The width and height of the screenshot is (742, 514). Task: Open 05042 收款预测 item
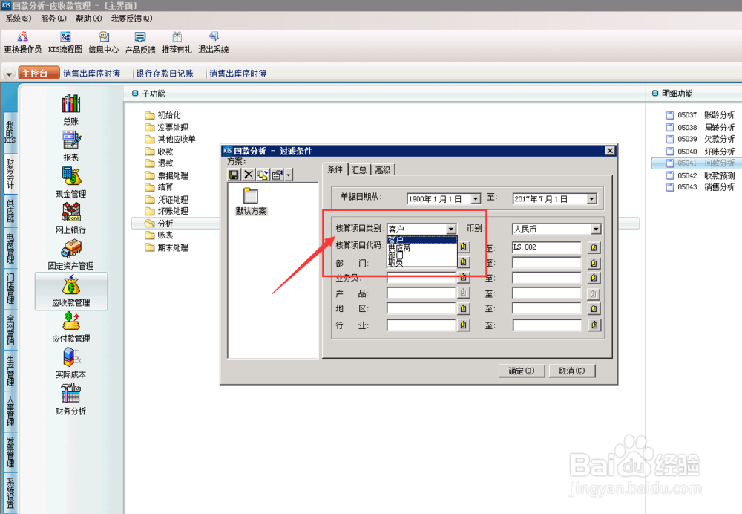coord(700,175)
